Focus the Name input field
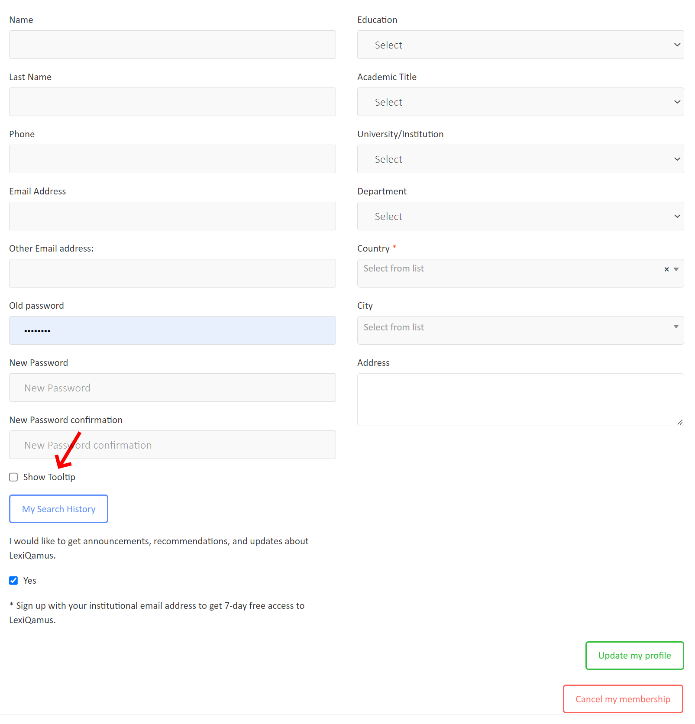This screenshot has width=695, height=724. [x=172, y=45]
